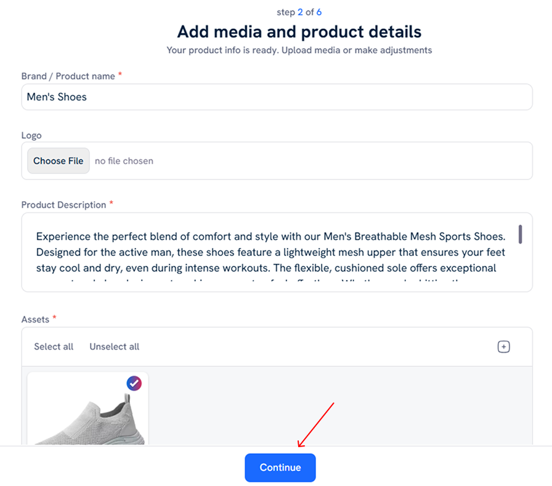Toggle the checkmark on the shoe image
This screenshot has height=486, width=552.
pyautogui.click(x=134, y=383)
